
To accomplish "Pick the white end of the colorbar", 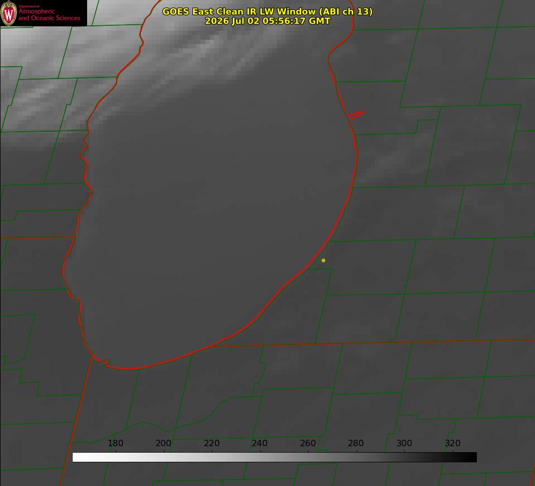I will click(x=77, y=458).
